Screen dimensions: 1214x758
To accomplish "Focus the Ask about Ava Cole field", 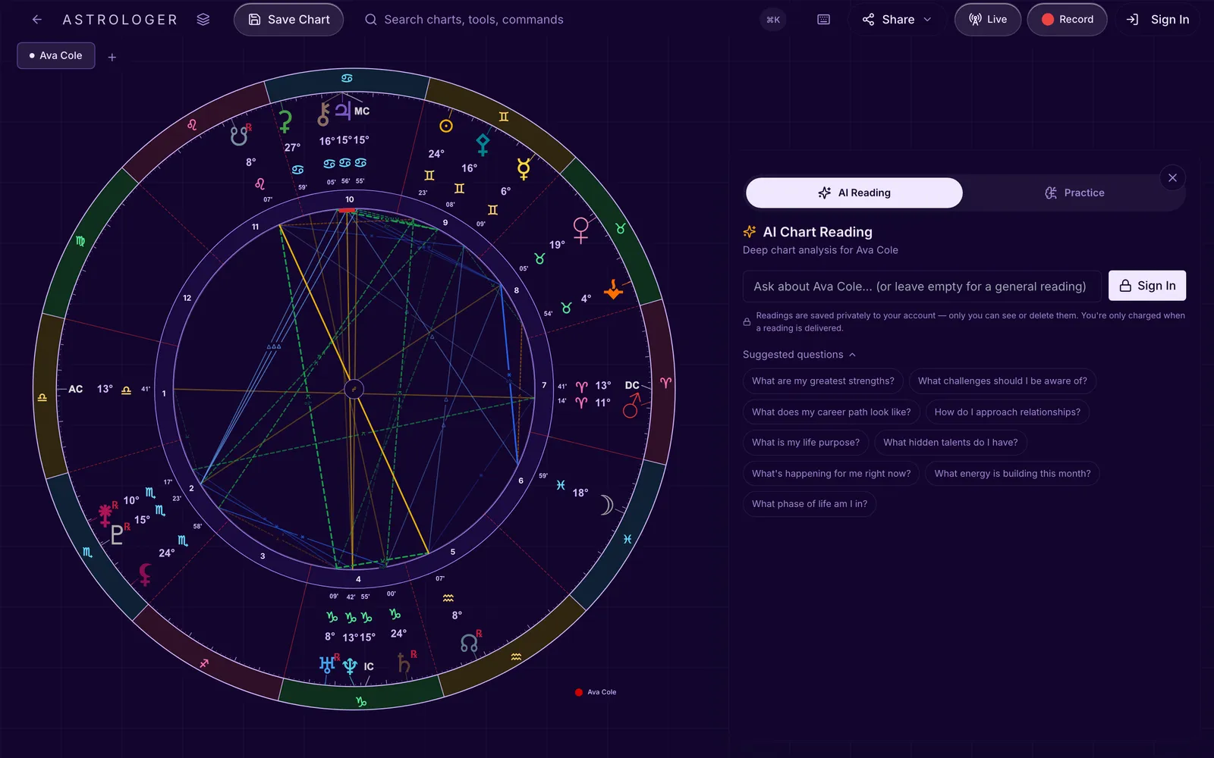I will (922, 287).
